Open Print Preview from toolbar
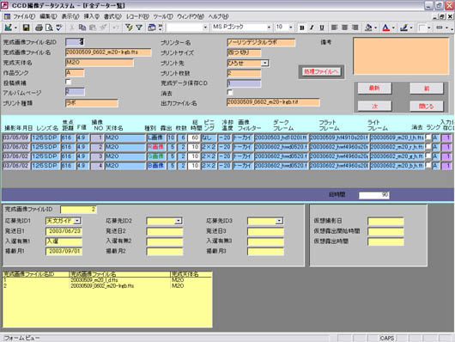 [49, 27]
